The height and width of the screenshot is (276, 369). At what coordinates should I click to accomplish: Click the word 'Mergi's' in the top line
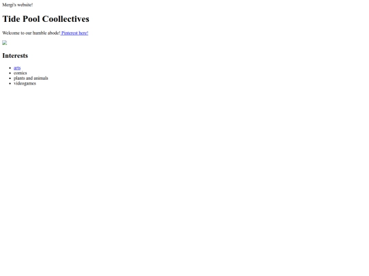tap(9, 5)
